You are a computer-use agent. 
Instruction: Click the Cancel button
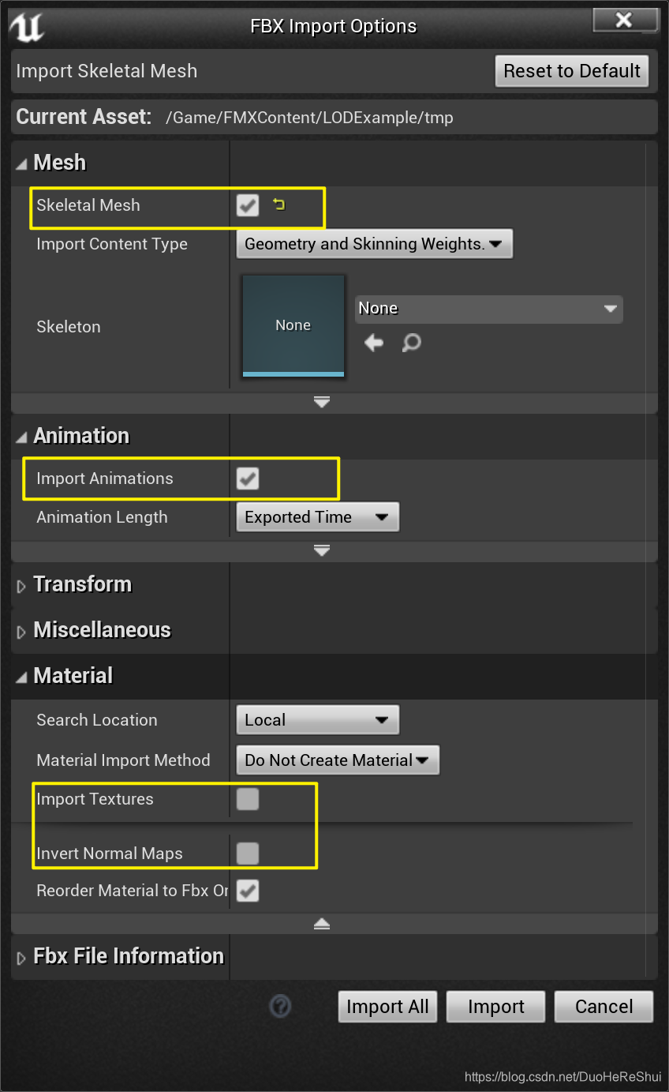(x=604, y=1007)
